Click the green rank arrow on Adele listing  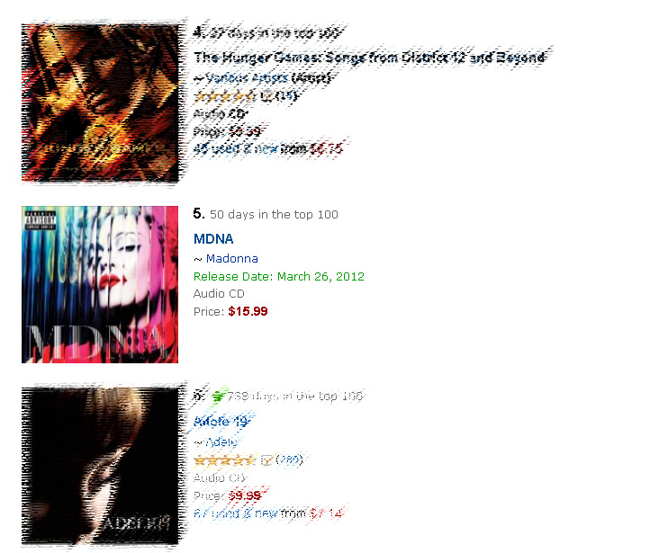point(219,397)
